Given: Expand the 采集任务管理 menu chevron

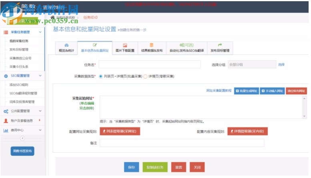Looking at the screenshot, I should click(40, 32).
